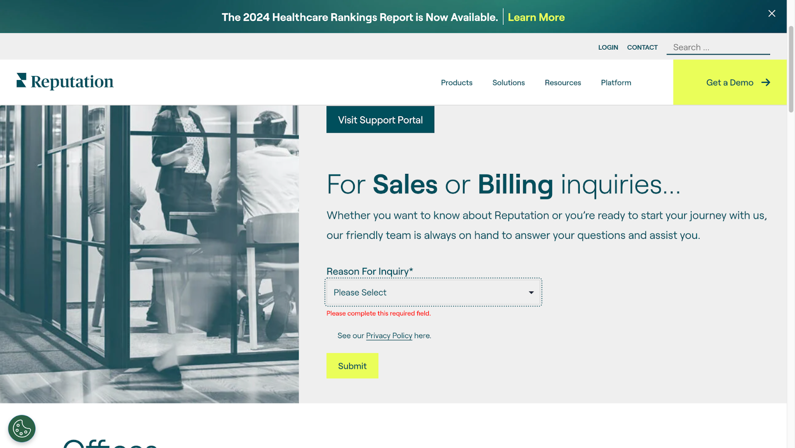The image size is (795, 448).
Task: Click the Visit Support Portal button
Action: [380, 120]
